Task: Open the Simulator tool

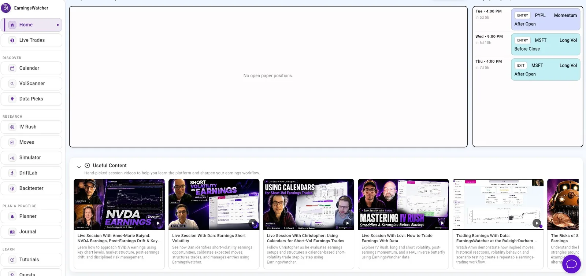Action: [31, 158]
